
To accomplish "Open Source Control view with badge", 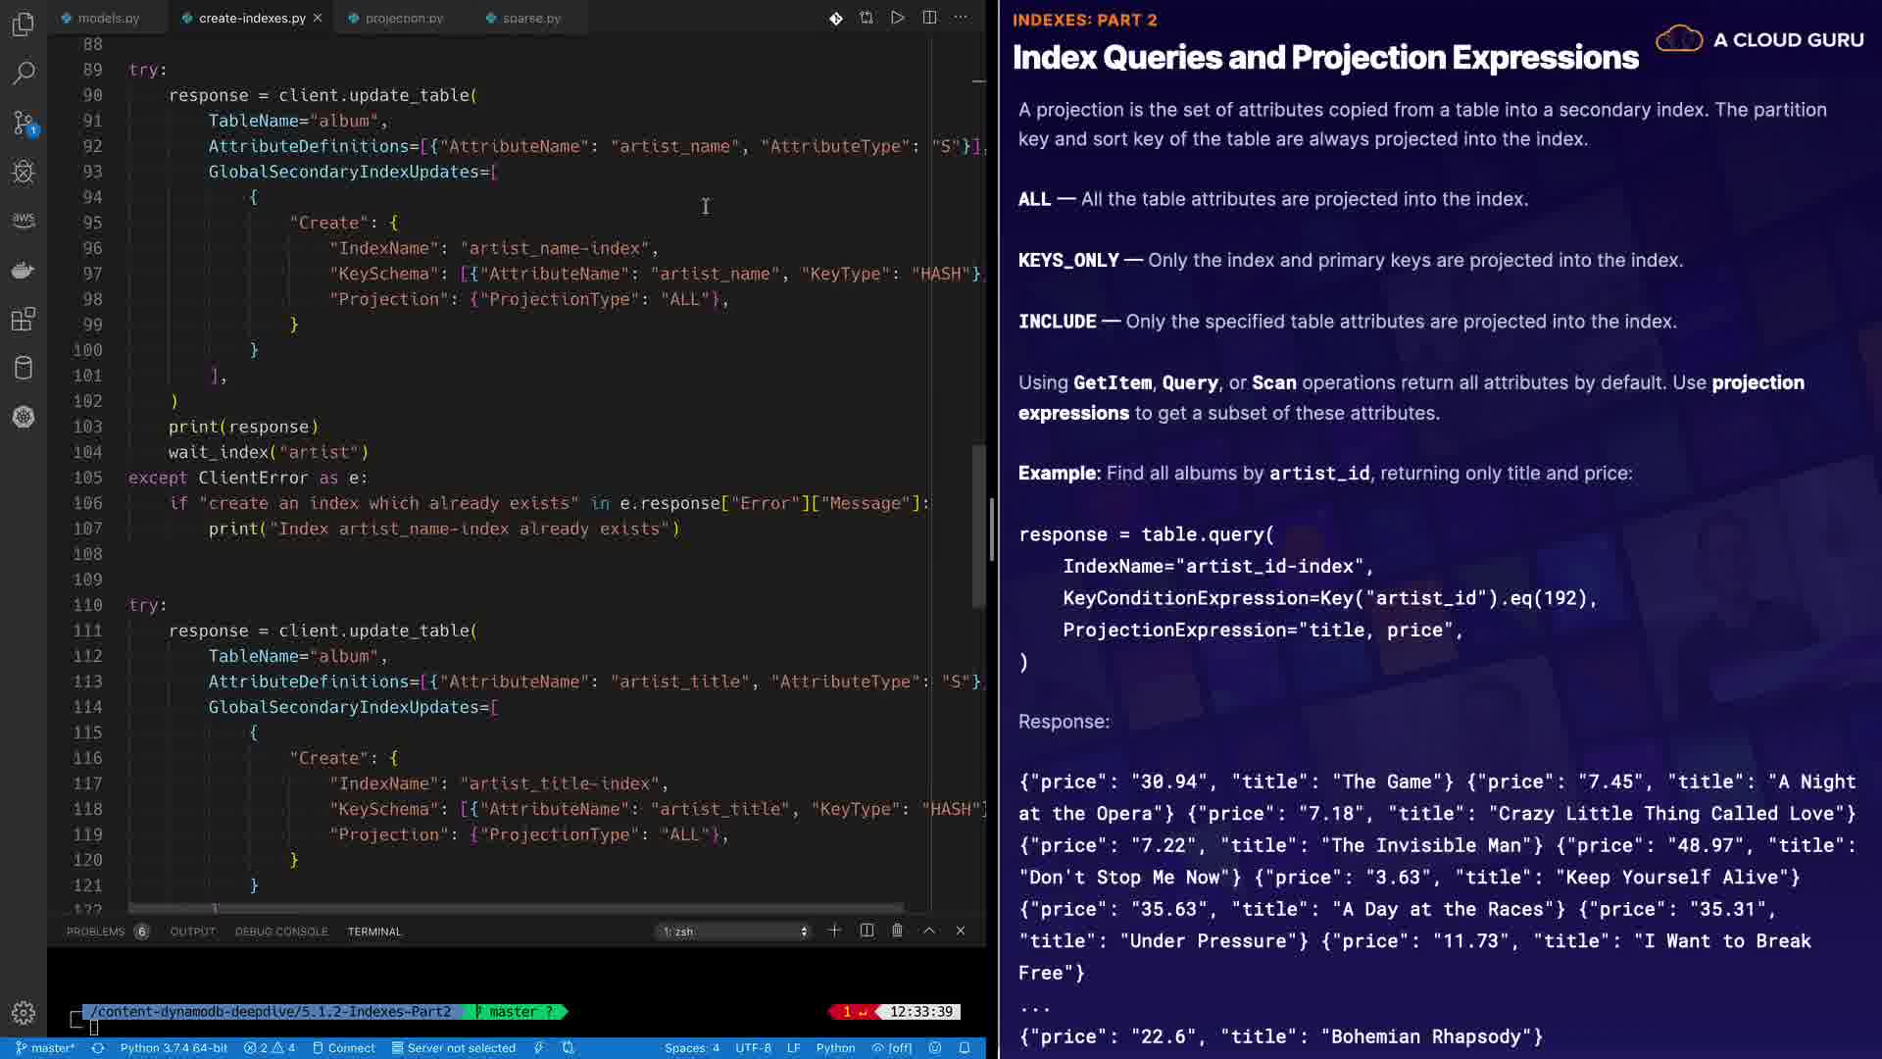I will [24, 123].
